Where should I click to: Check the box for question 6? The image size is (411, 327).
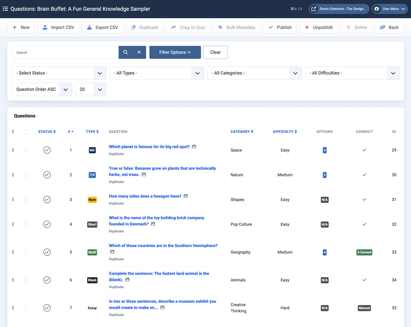click(26, 280)
